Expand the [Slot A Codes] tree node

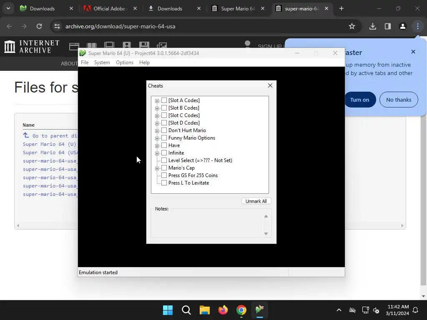157,101
